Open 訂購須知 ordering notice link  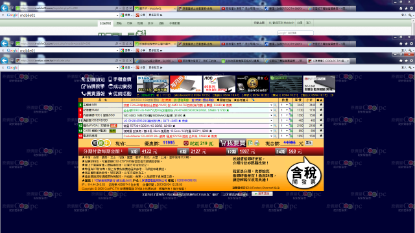click(x=93, y=79)
